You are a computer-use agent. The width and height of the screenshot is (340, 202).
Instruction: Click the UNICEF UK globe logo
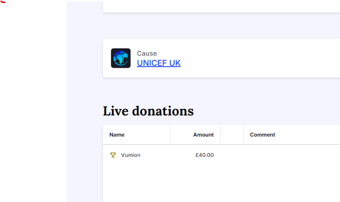point(121,58)
